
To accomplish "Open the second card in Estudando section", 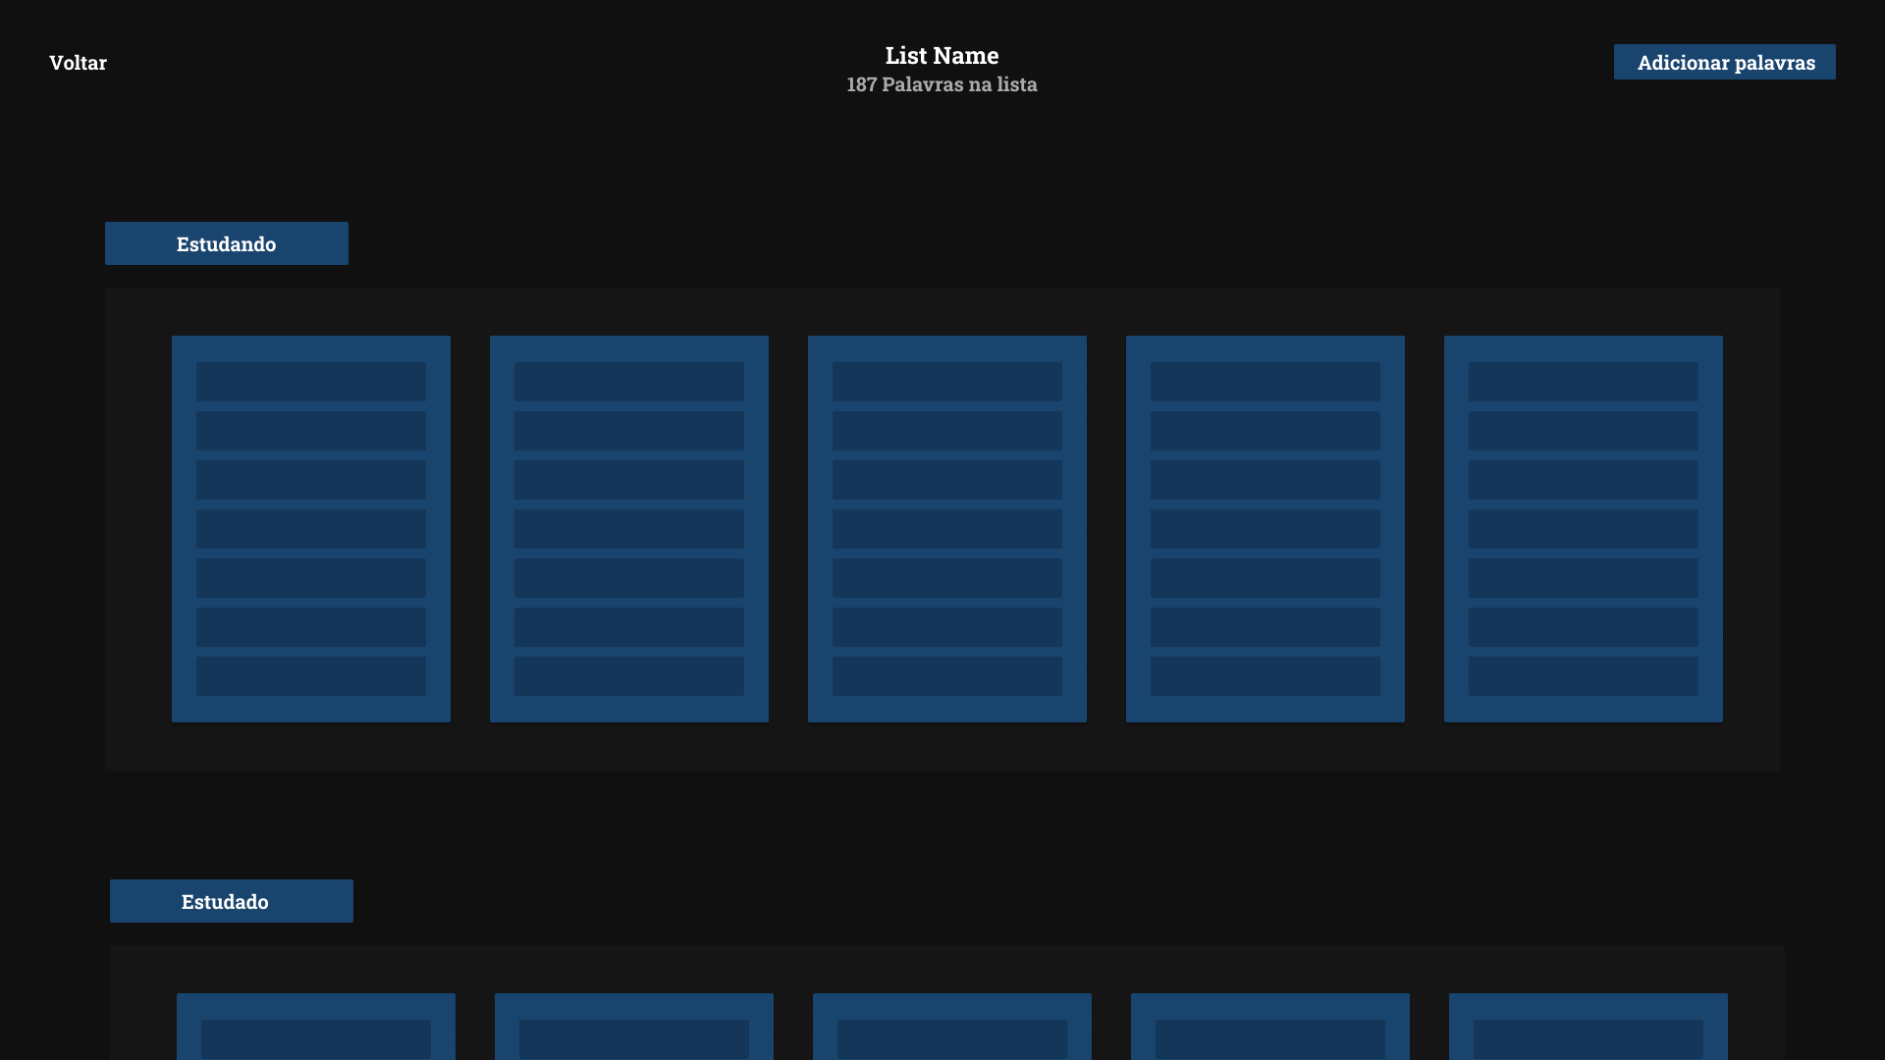I will point(628,528).
